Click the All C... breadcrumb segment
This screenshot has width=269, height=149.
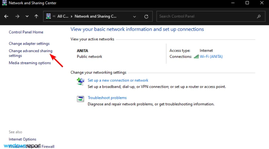(x=63, y=16)
